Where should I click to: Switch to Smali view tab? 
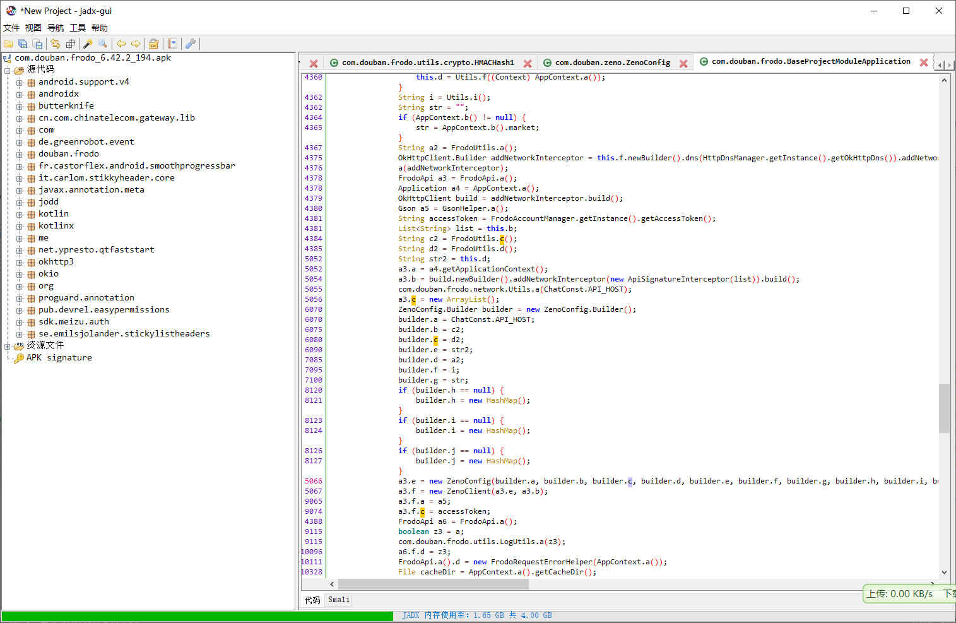pyautogui.click(x=339, y=600)
